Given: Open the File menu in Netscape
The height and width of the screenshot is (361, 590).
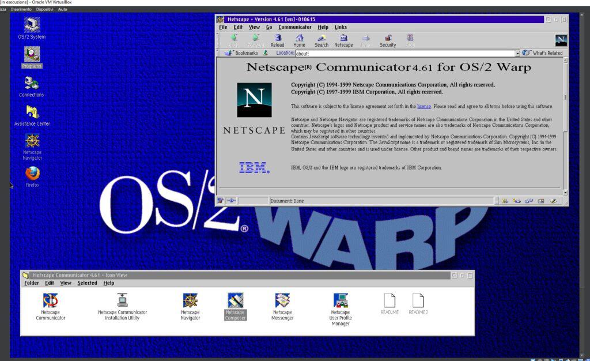Looking at the screenshot, I should coord(223,27).
